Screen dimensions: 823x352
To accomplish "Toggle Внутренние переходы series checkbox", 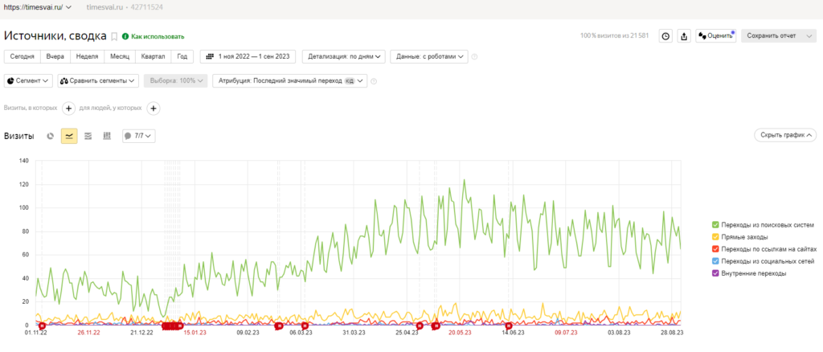I will 714,273.
